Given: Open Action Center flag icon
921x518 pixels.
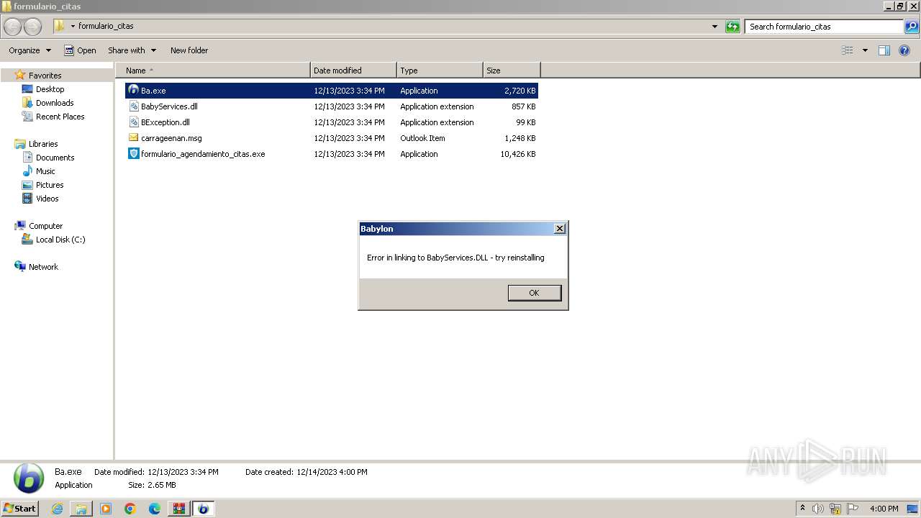Looking at the screenshot, I should pyautogui.click(x=853, y=509).
